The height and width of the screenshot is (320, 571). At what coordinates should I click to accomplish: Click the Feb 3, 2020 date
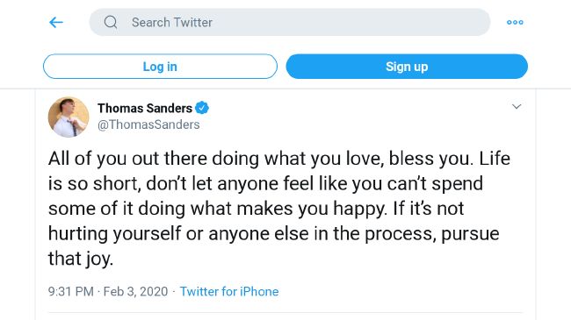(x=136, y=292)
